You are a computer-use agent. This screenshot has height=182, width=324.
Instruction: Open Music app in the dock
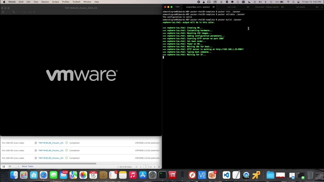pos(133,175)
